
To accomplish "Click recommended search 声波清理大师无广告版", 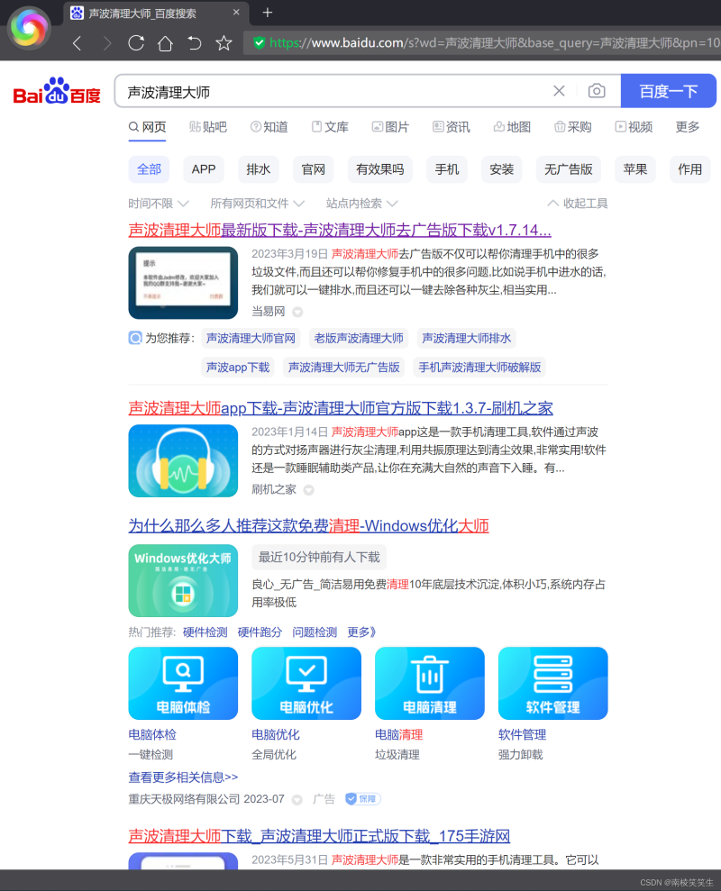I will point(344,367).
